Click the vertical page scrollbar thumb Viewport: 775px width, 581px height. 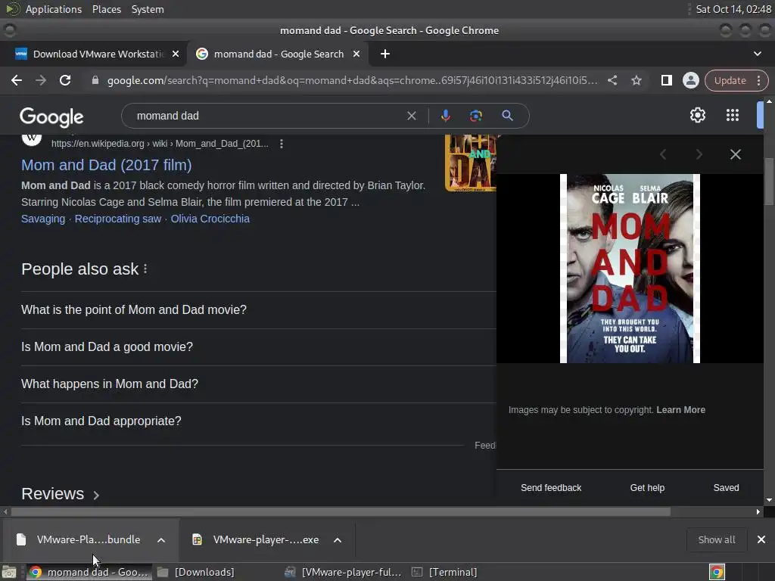[769, 181]
